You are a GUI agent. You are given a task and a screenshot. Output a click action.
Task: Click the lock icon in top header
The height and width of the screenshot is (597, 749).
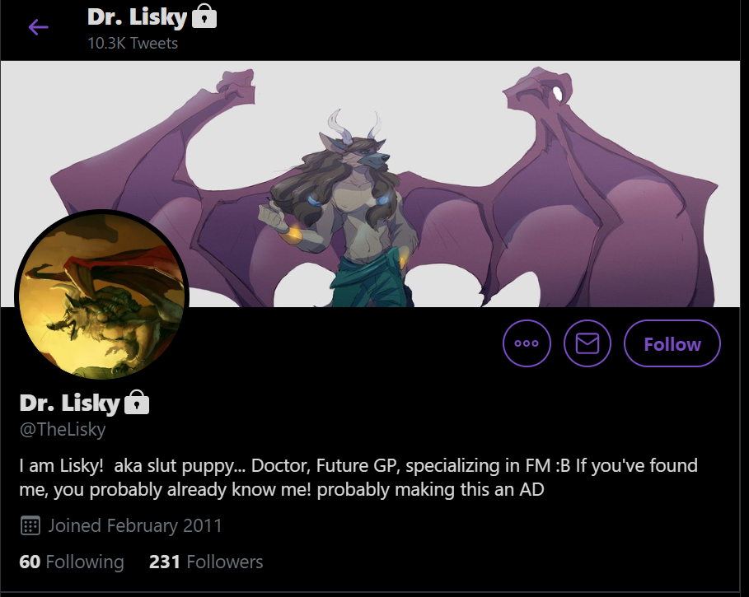coord(204,16)
